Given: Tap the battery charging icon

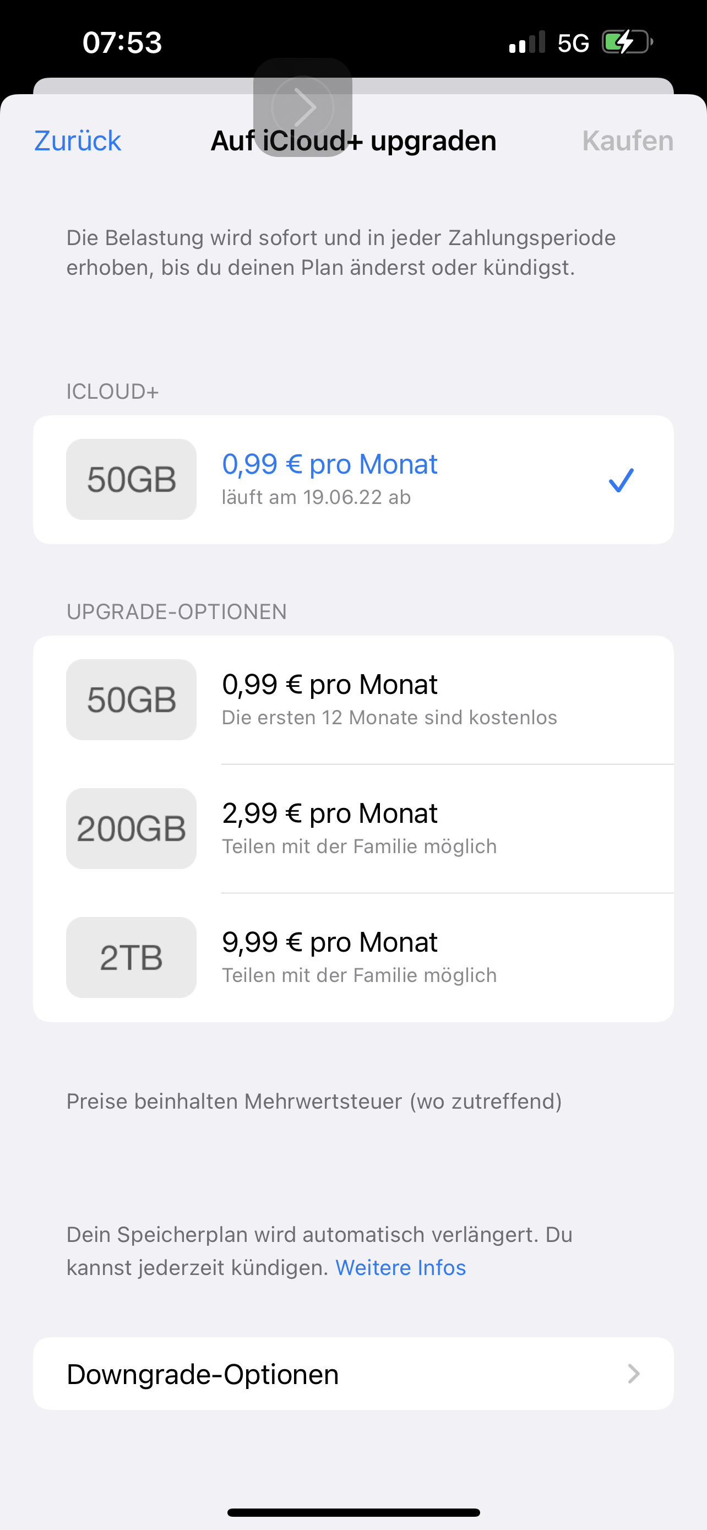Looking at the screenshot, I should pos(627,43).
